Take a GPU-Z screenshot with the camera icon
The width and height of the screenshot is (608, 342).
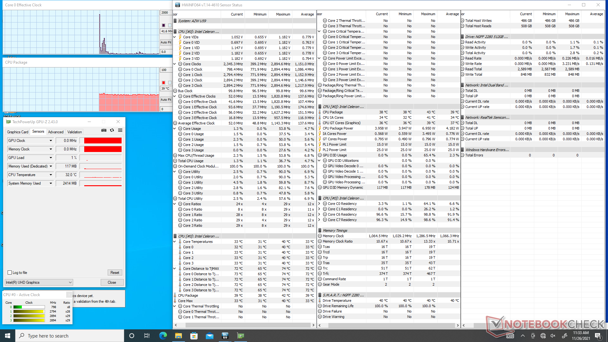104,130
